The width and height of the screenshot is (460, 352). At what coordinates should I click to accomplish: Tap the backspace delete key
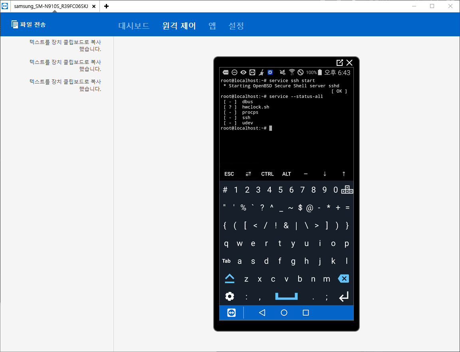pyautogui.click(x=343, y=279)
